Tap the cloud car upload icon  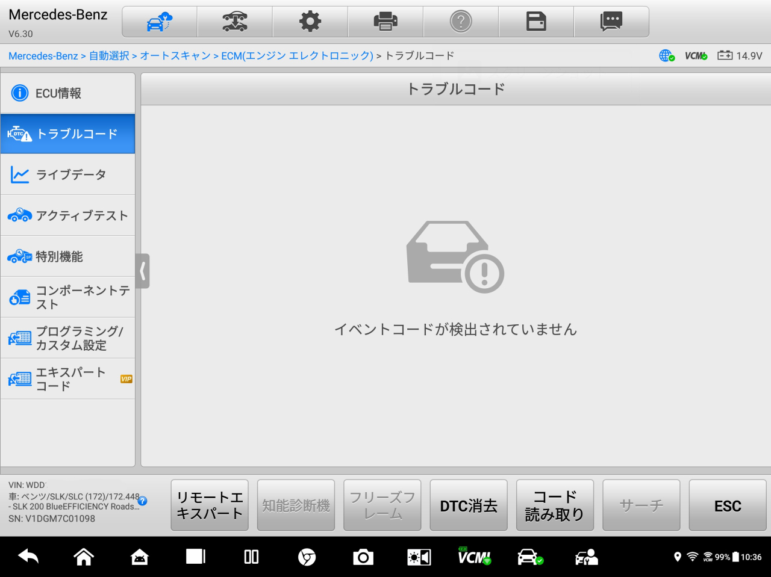pyautogui.click(x=160, y=22)
